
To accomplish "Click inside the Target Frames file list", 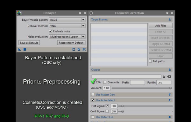I will (119, 45).
